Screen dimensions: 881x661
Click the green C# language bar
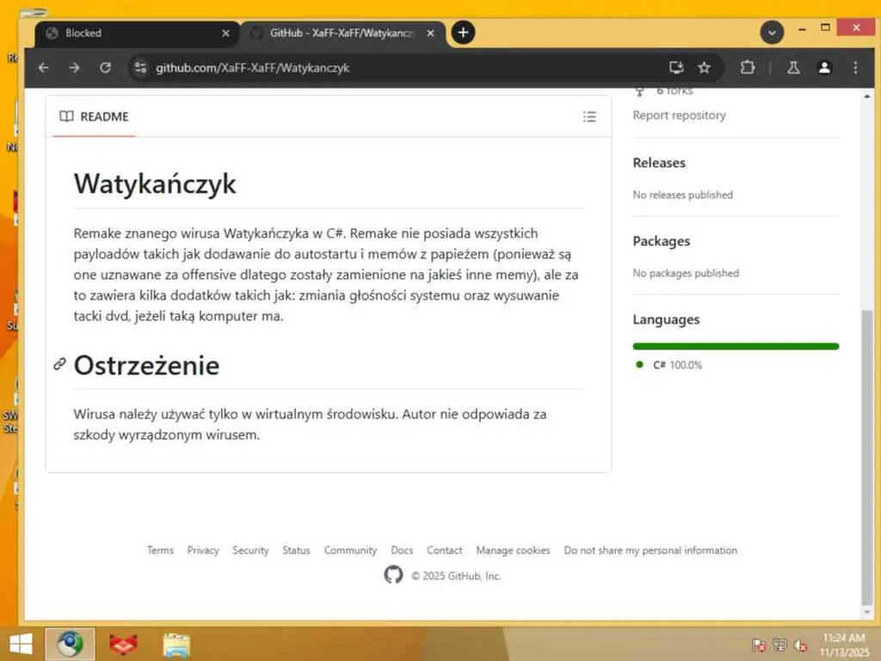pos(736,346)
